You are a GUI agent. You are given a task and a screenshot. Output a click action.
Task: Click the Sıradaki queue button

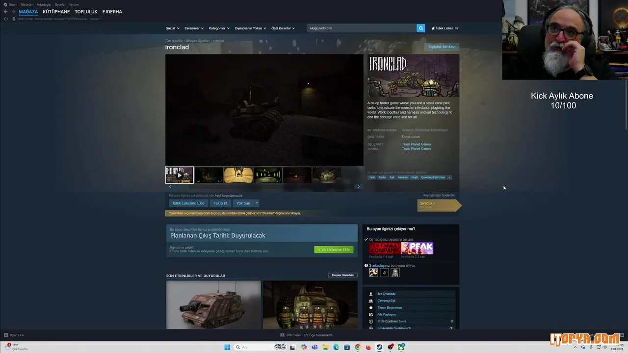[439, 205]
